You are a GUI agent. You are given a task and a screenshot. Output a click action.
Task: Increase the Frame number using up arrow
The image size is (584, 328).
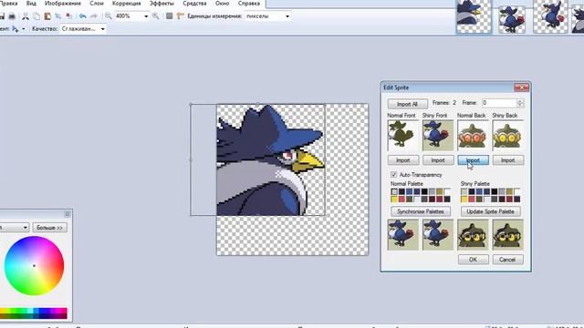pyautogui.click(x=520, y=101)
